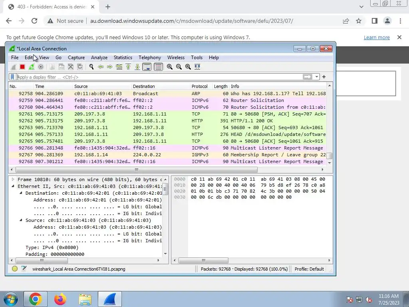Viewport: 409px width, 307px height.
Task: Click the Save capture file toolbar icon
Action: click(61, 67)
